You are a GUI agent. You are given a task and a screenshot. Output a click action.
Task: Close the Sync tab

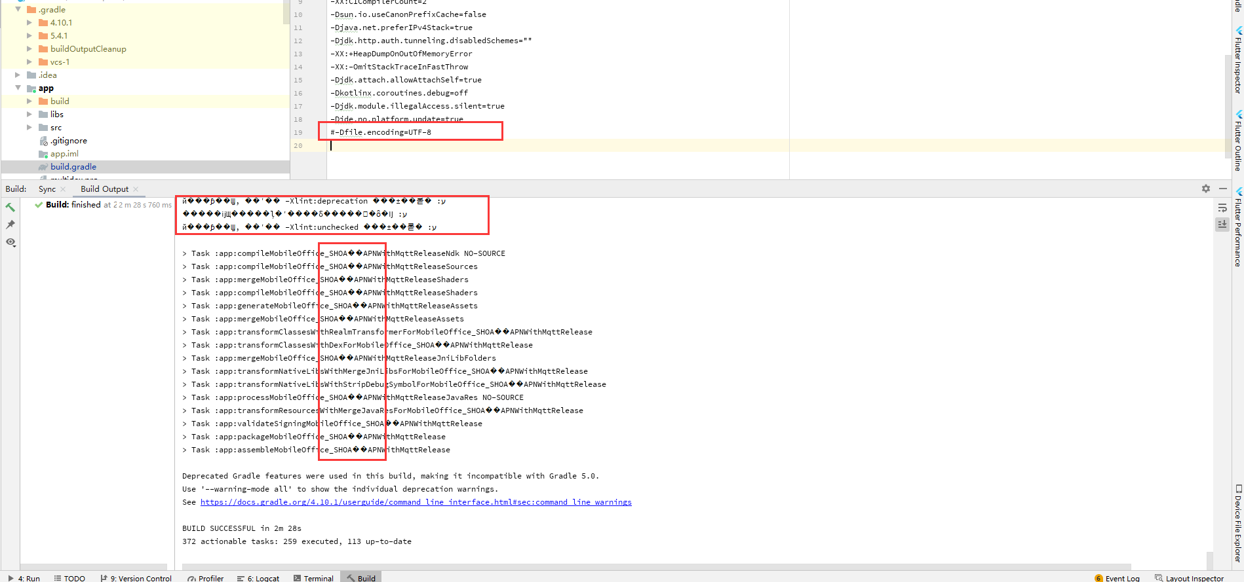pos(63,189)
